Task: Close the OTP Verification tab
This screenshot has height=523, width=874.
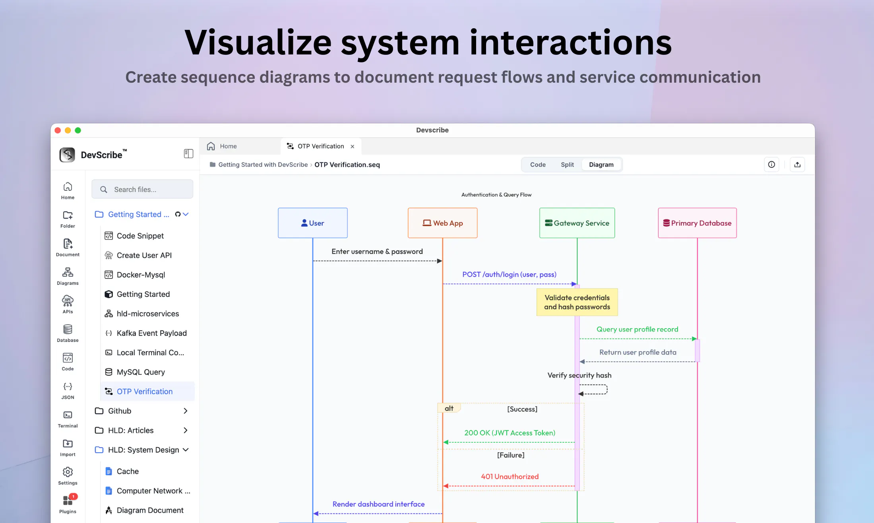Action: [x=353, y=147]
